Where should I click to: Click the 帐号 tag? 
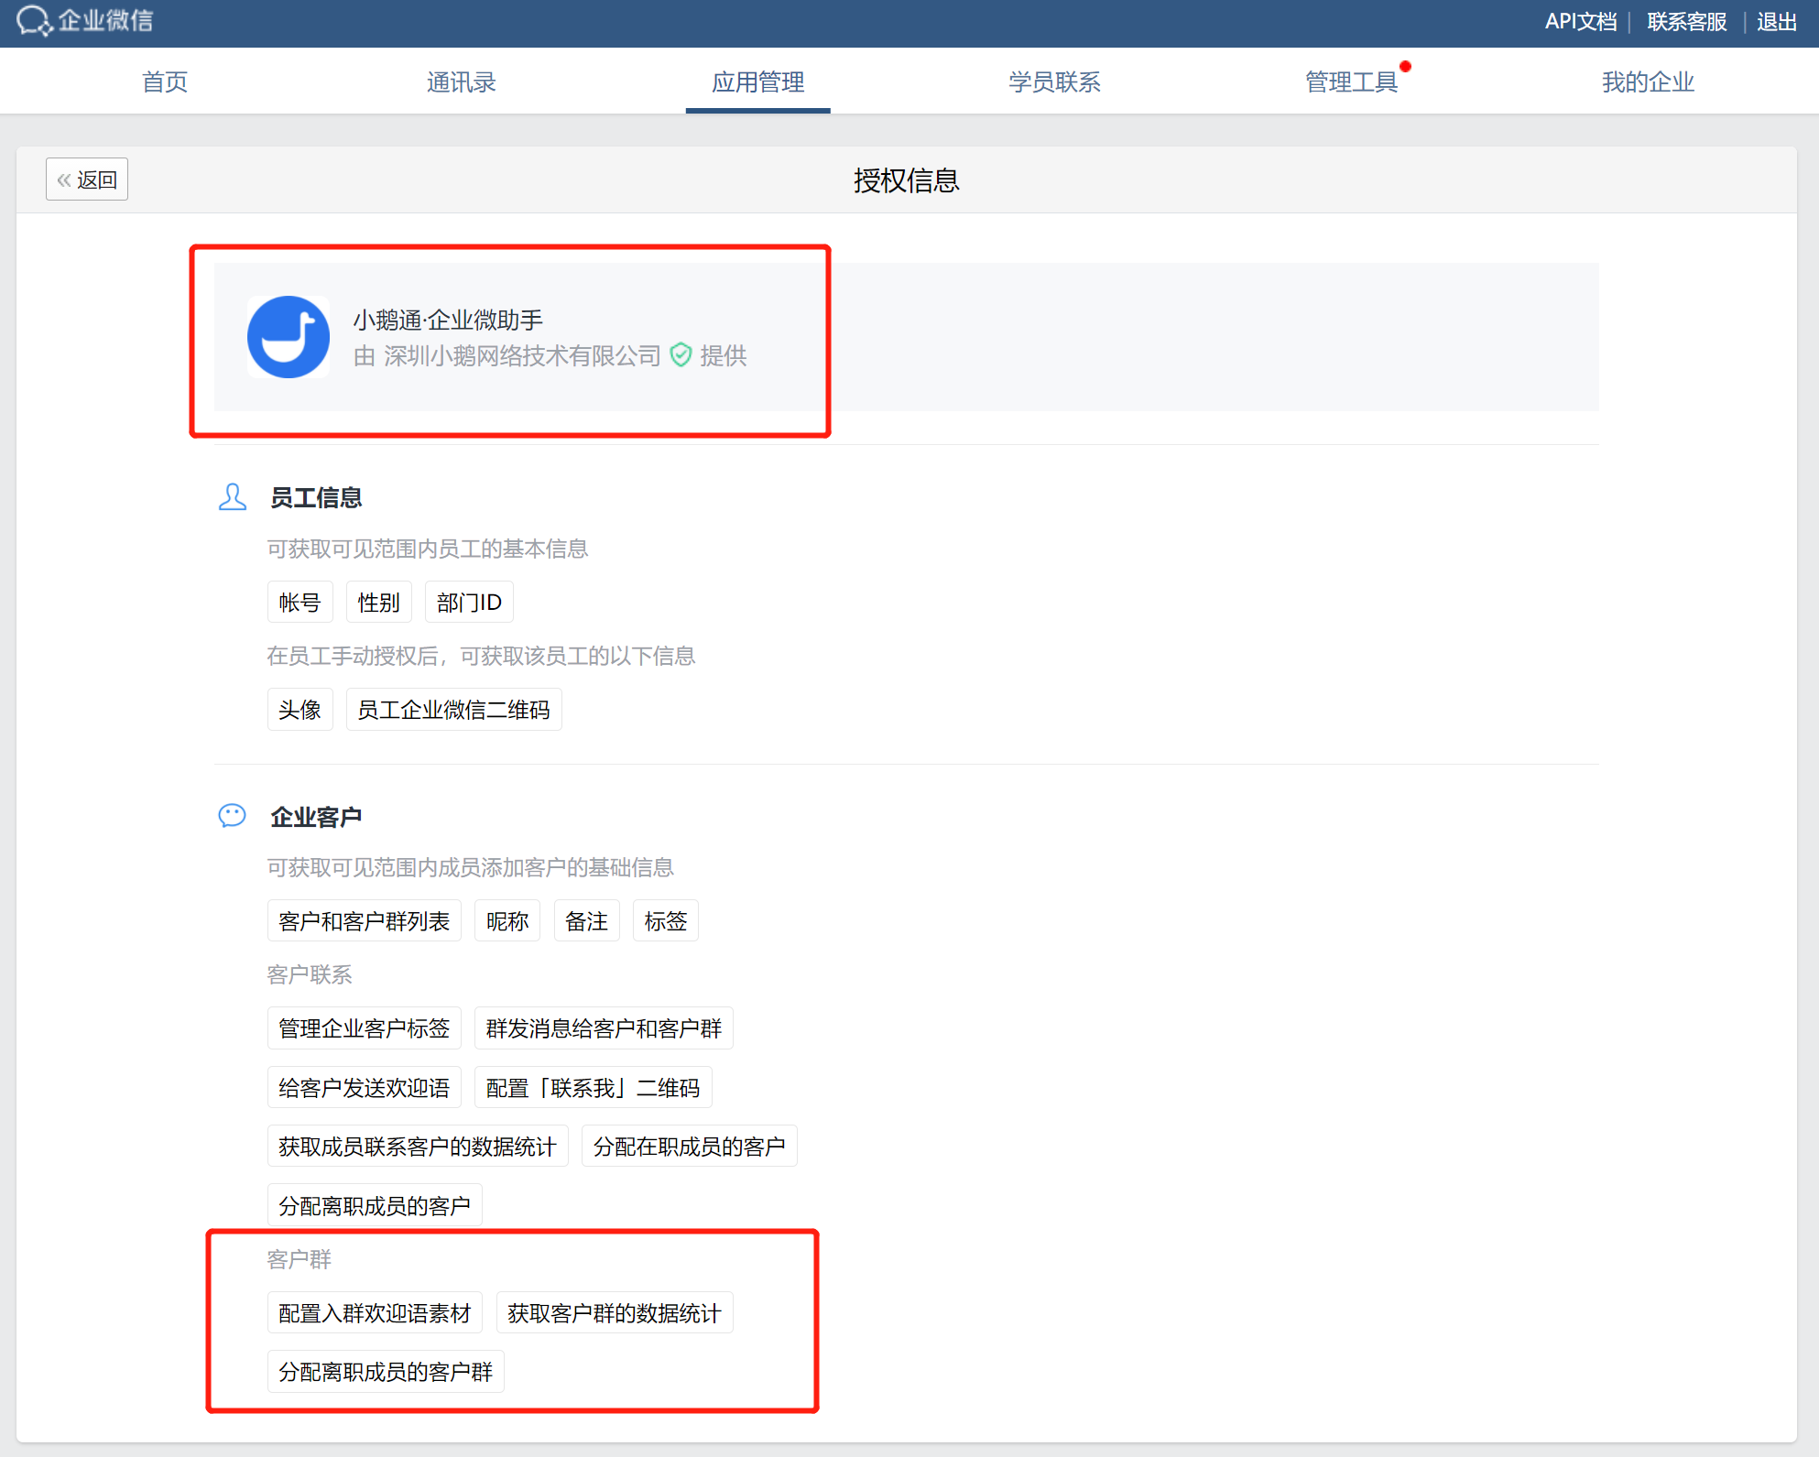coord(300,602)
